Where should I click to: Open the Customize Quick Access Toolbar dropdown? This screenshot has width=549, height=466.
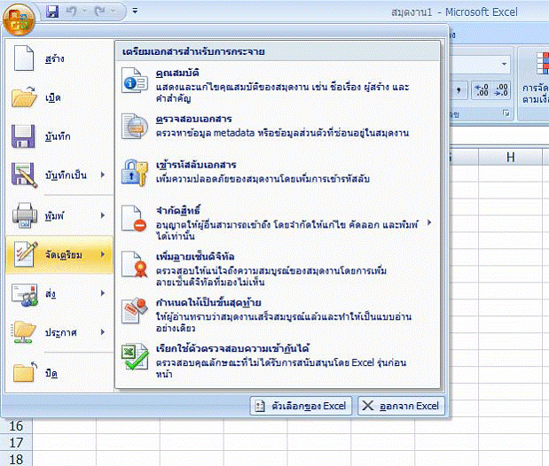click(x=135, y=12)
